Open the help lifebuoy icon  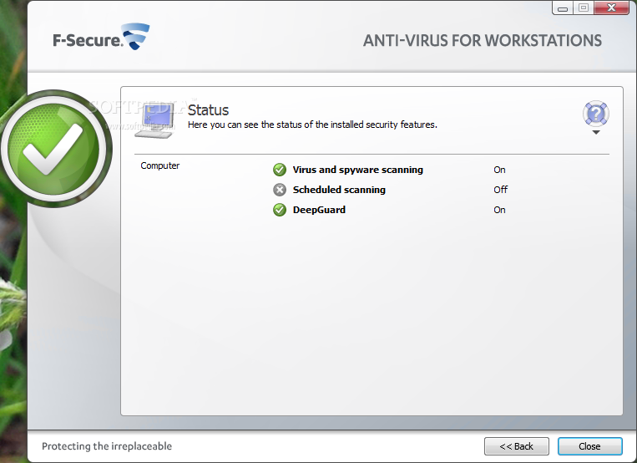(595, 114)
